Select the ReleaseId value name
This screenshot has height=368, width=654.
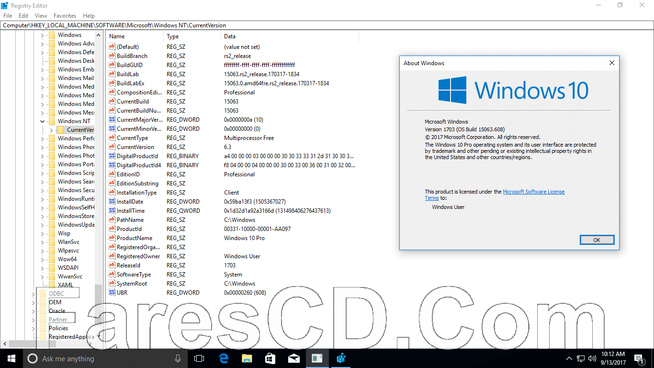(129, 265)
